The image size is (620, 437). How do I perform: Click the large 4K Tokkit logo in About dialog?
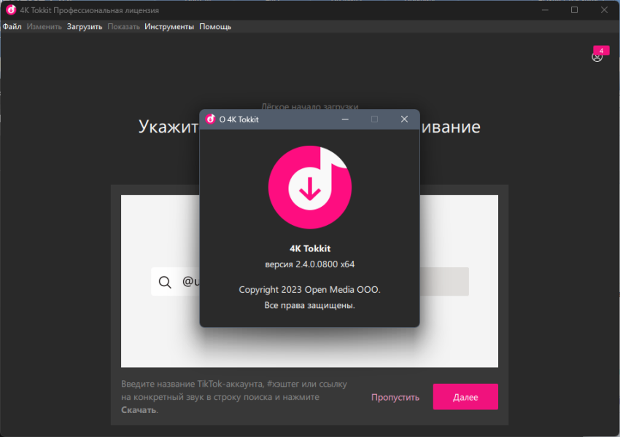pos(310,187)
